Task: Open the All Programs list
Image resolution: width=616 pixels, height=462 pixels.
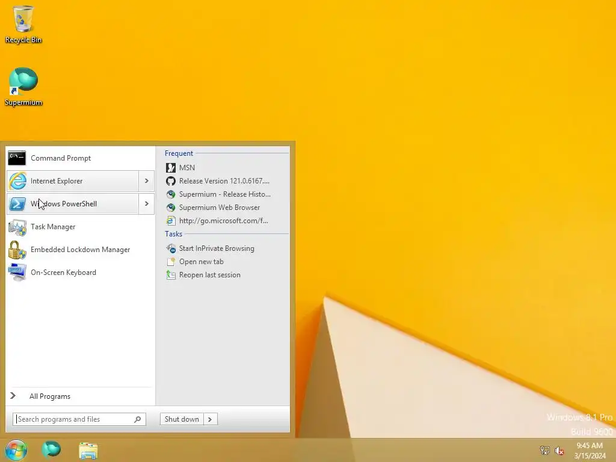Action: coord(50,396)
